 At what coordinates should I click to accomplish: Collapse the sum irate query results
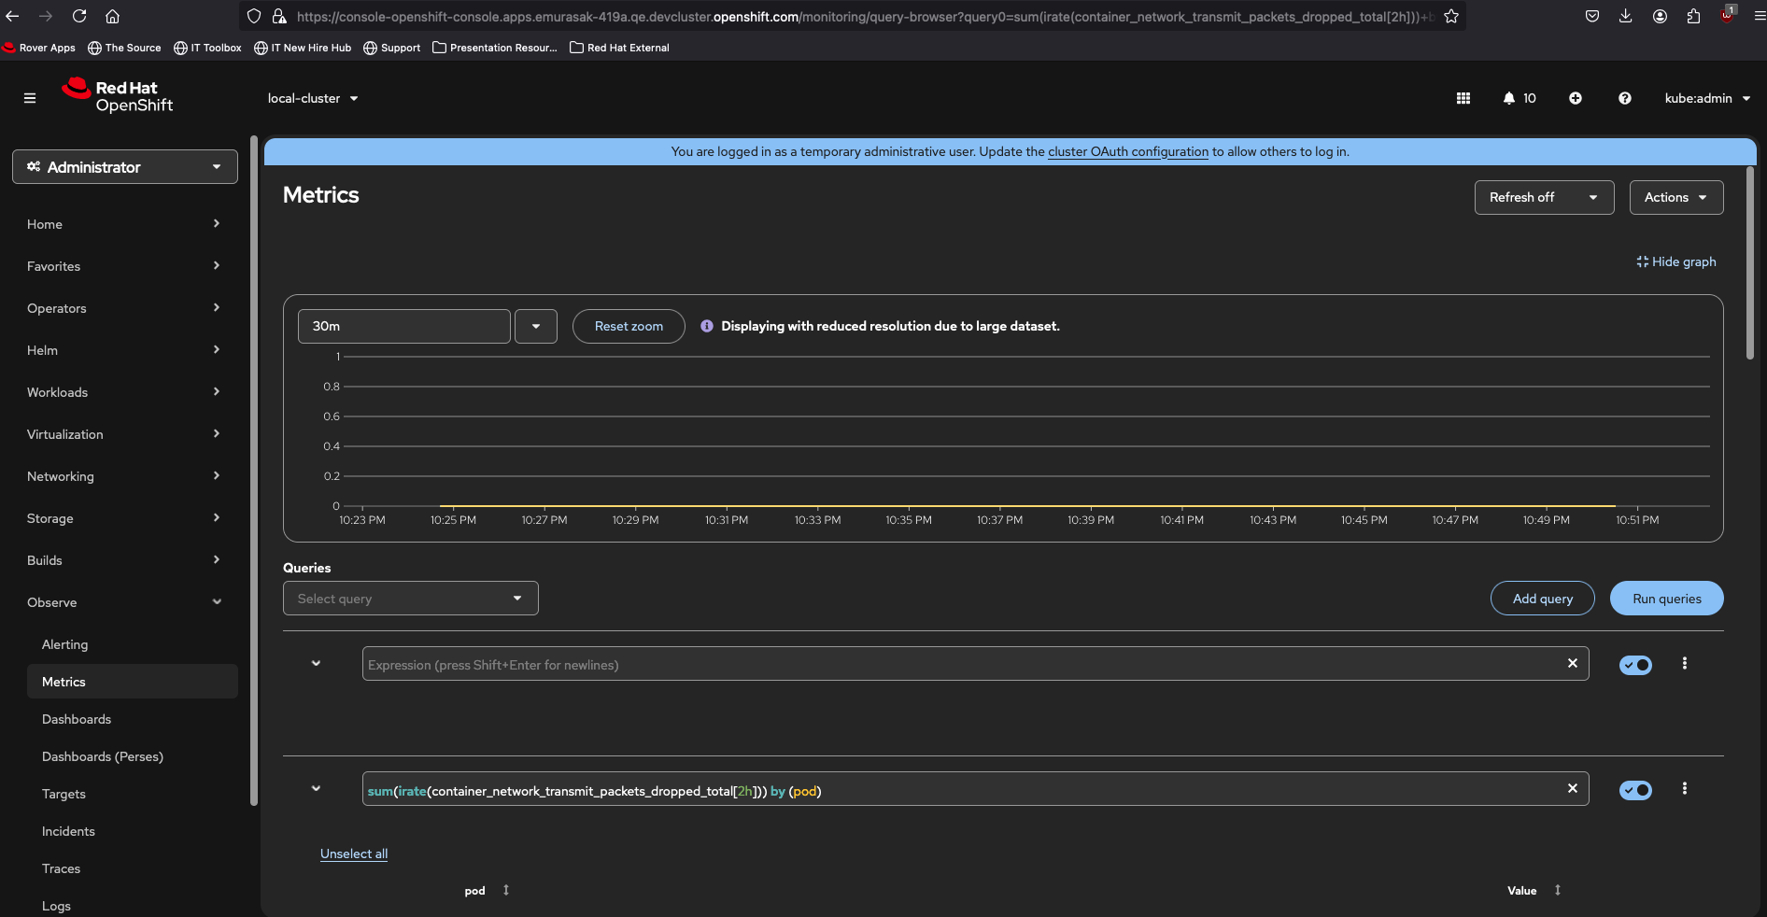tap(316, 788)
